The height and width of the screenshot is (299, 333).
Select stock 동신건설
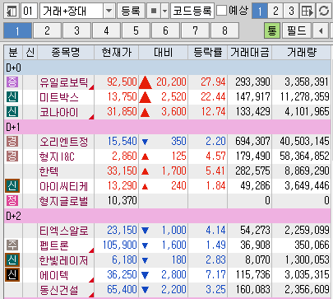tap(59, 290)
